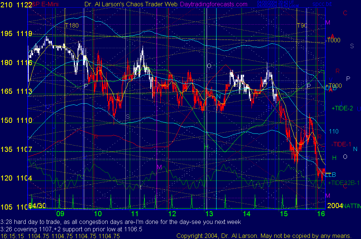Select the "3:28 hard day to trade" comment
This screenshot has height=239, width=361.
121,222
